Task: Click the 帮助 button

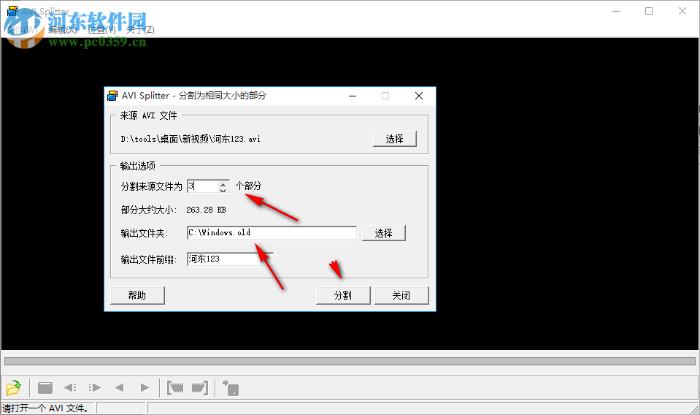Action: tap(137, 295)
